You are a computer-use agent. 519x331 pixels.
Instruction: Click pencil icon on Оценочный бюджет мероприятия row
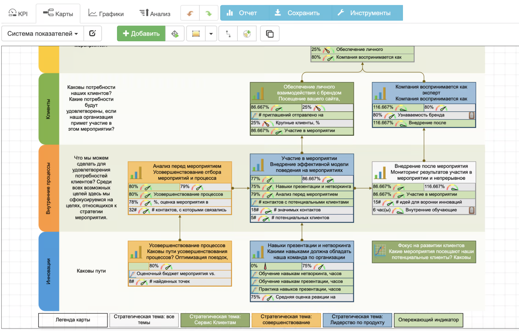pos(132,274)
